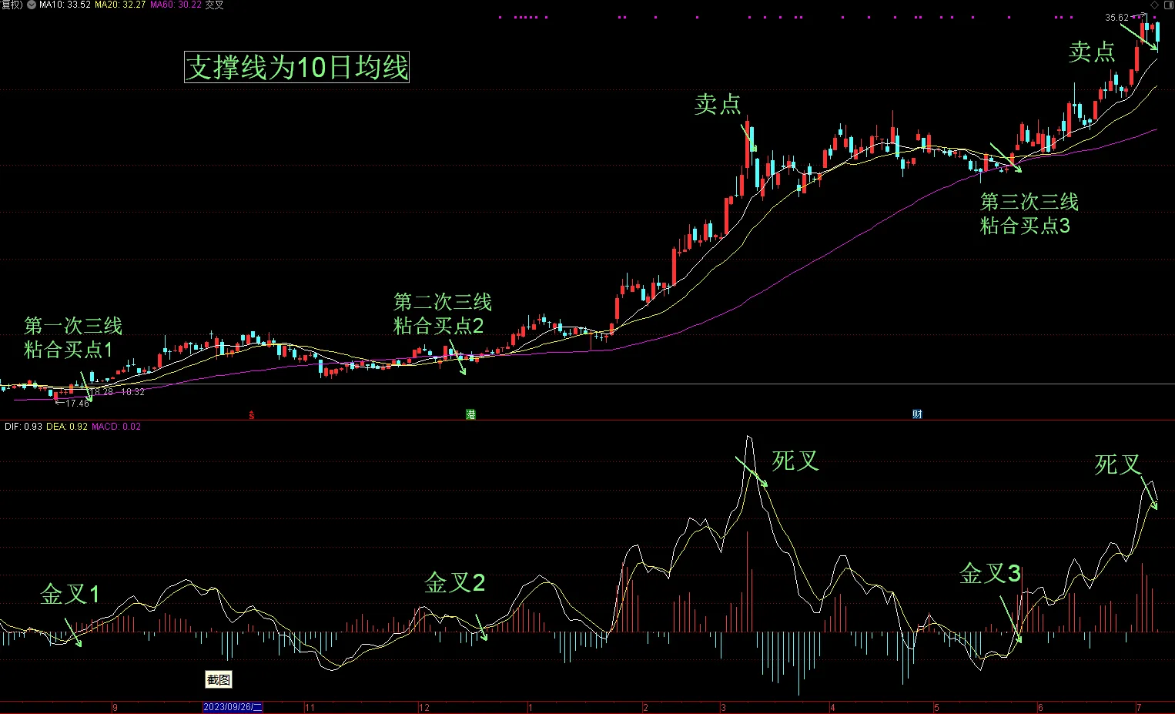The width and height of the screenshot is (1175, 714).
Task: Select the MA60: 30.22 indicator label
Action: point(176,5)
